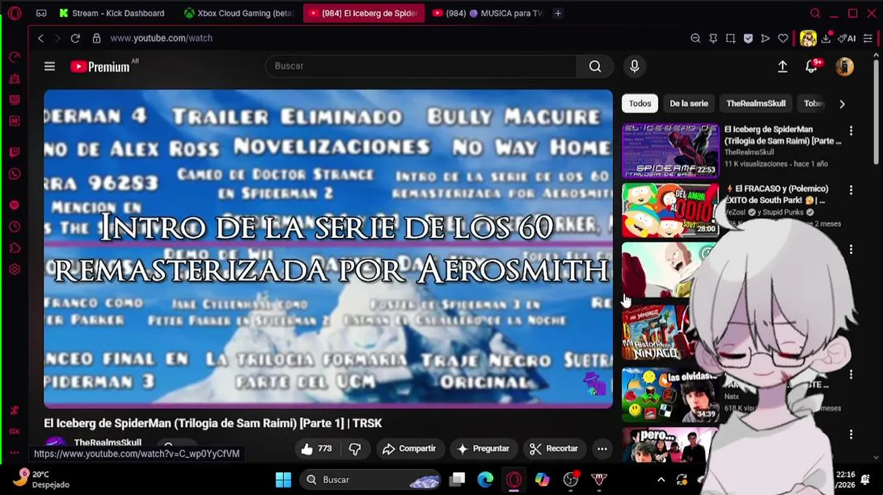Click the zoom out magnifier in address bar

(695, 38)
